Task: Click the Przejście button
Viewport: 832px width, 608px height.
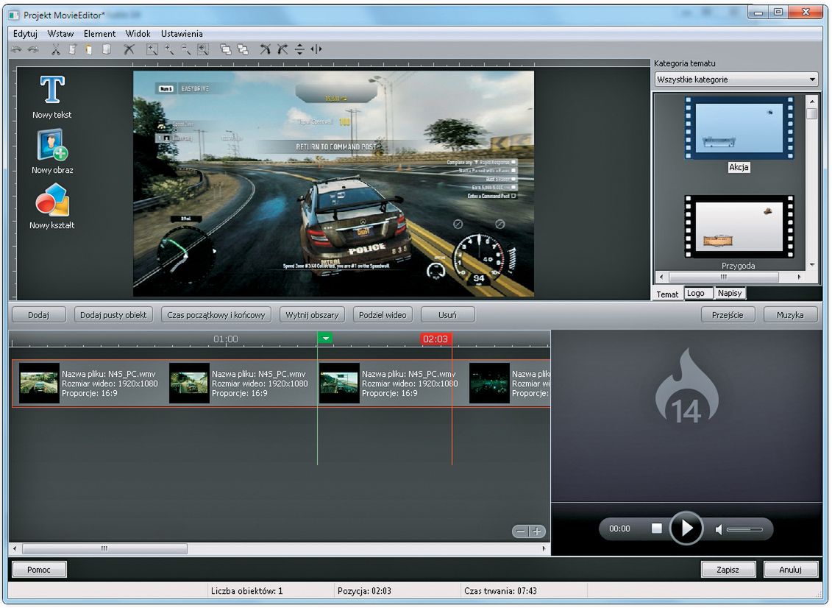Action: point(728,315)
